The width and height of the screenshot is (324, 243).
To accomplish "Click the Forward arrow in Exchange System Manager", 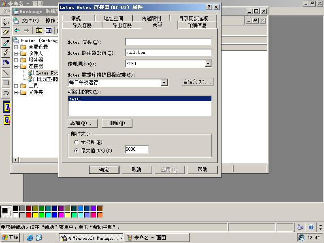I will click(x=26, y=31).
